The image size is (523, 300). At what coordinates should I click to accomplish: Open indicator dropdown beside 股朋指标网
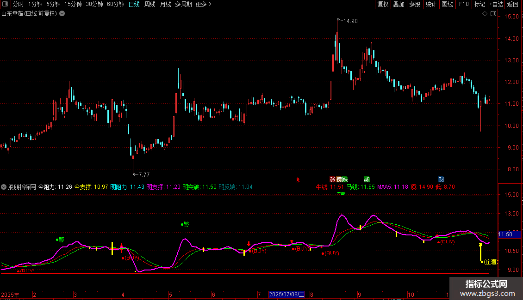(x=4, y=187)
